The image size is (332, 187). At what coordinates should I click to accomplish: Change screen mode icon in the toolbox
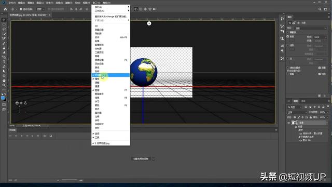coord(4,110)
